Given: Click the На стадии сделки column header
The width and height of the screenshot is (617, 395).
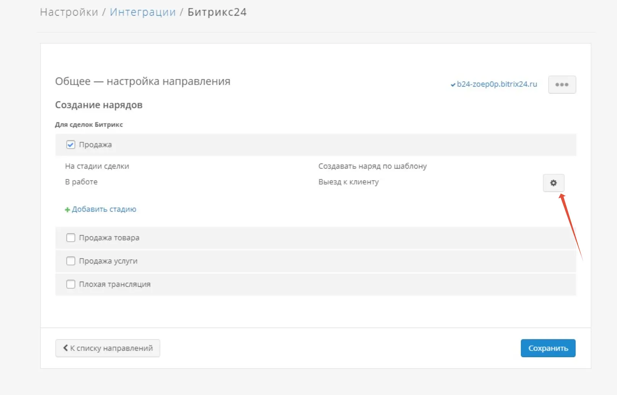Looking at the screenshot, I should (x=97, y=166).
